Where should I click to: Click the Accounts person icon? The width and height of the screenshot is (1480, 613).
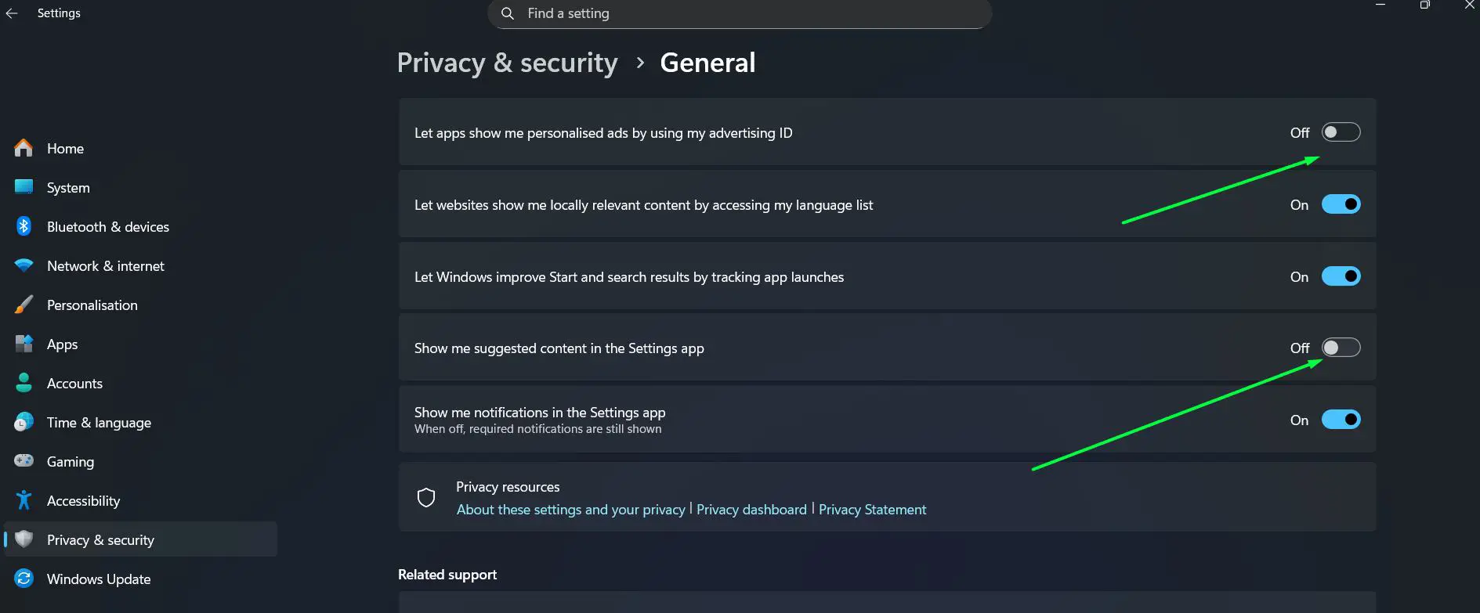click(23, 383)
